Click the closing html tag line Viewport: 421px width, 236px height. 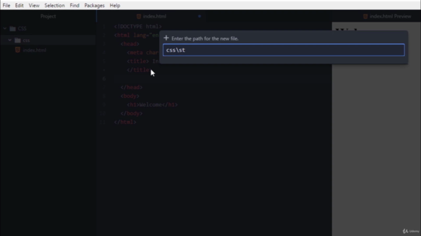[125, 122]
